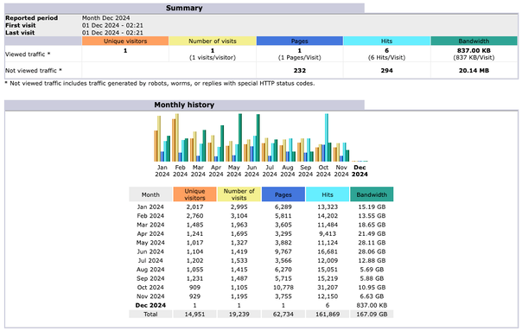Viewport: 522px width, 331px height.
Task: Click the Number of visits summary header
Action: [x=213, y=41]
